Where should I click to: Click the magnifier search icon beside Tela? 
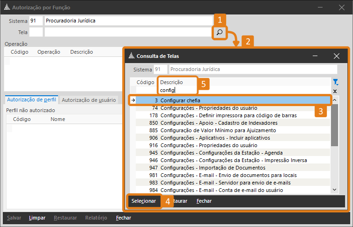pyautogui.click(x=219, y=32)
